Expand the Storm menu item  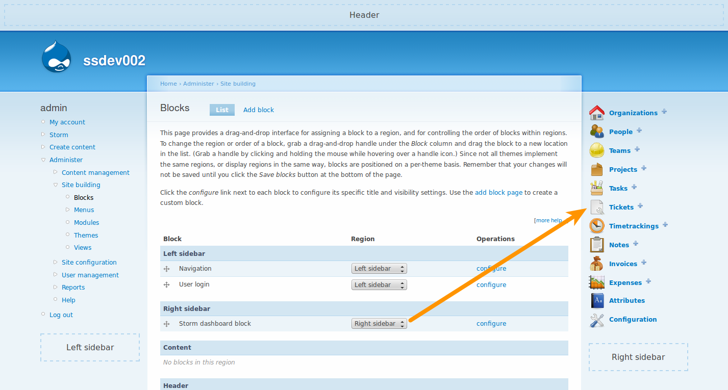point(59,134)
